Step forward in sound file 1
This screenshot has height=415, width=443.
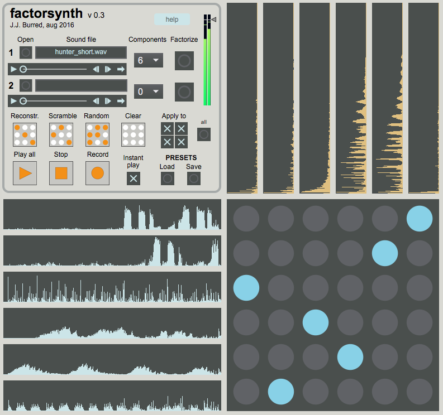pyautogui.click(x=108, y=69)
